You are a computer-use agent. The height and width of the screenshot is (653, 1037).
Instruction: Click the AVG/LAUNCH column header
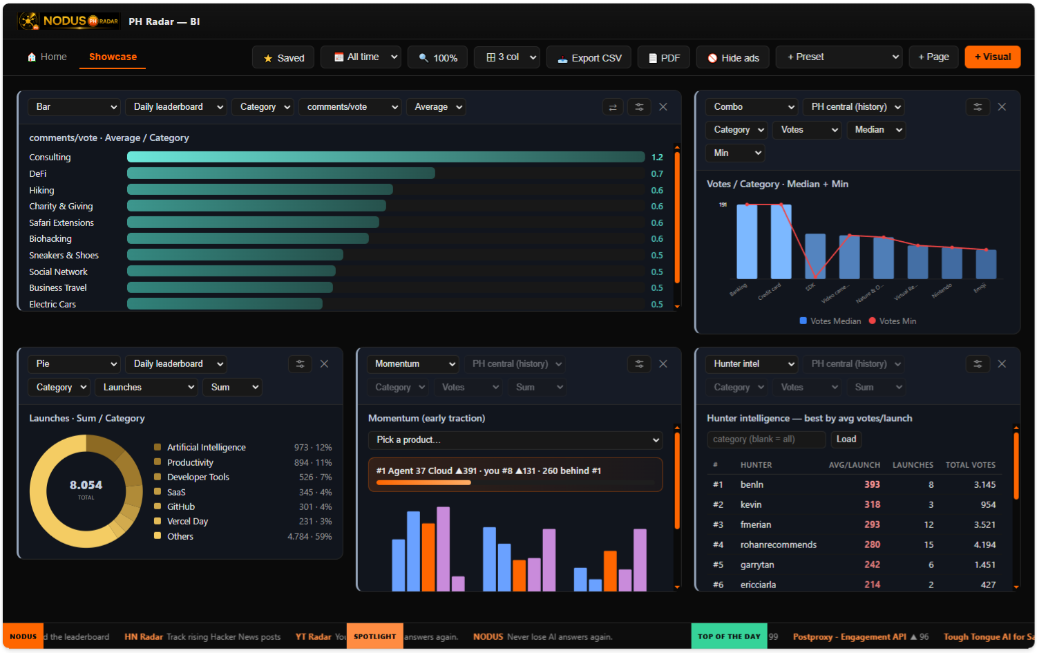(854, 465)
